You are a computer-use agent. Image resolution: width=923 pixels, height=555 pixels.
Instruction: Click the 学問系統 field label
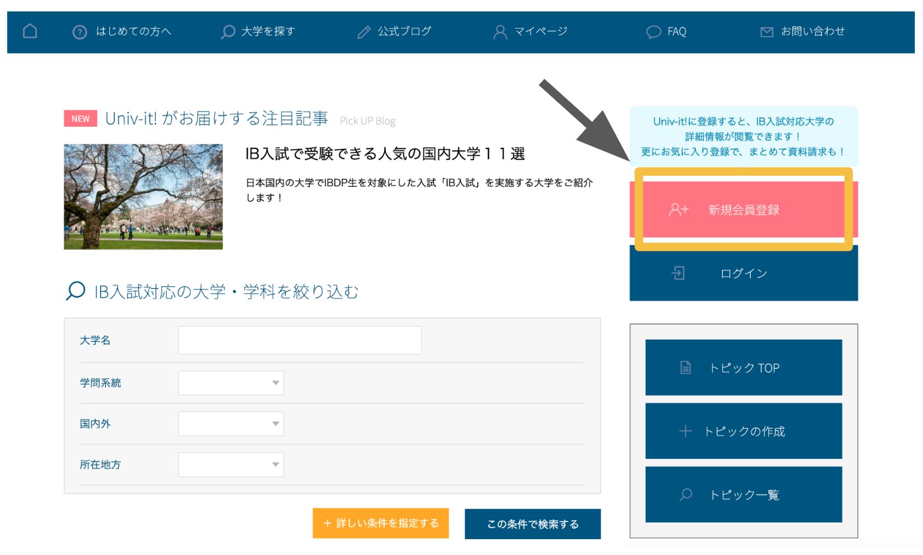[x=101, y=383]
